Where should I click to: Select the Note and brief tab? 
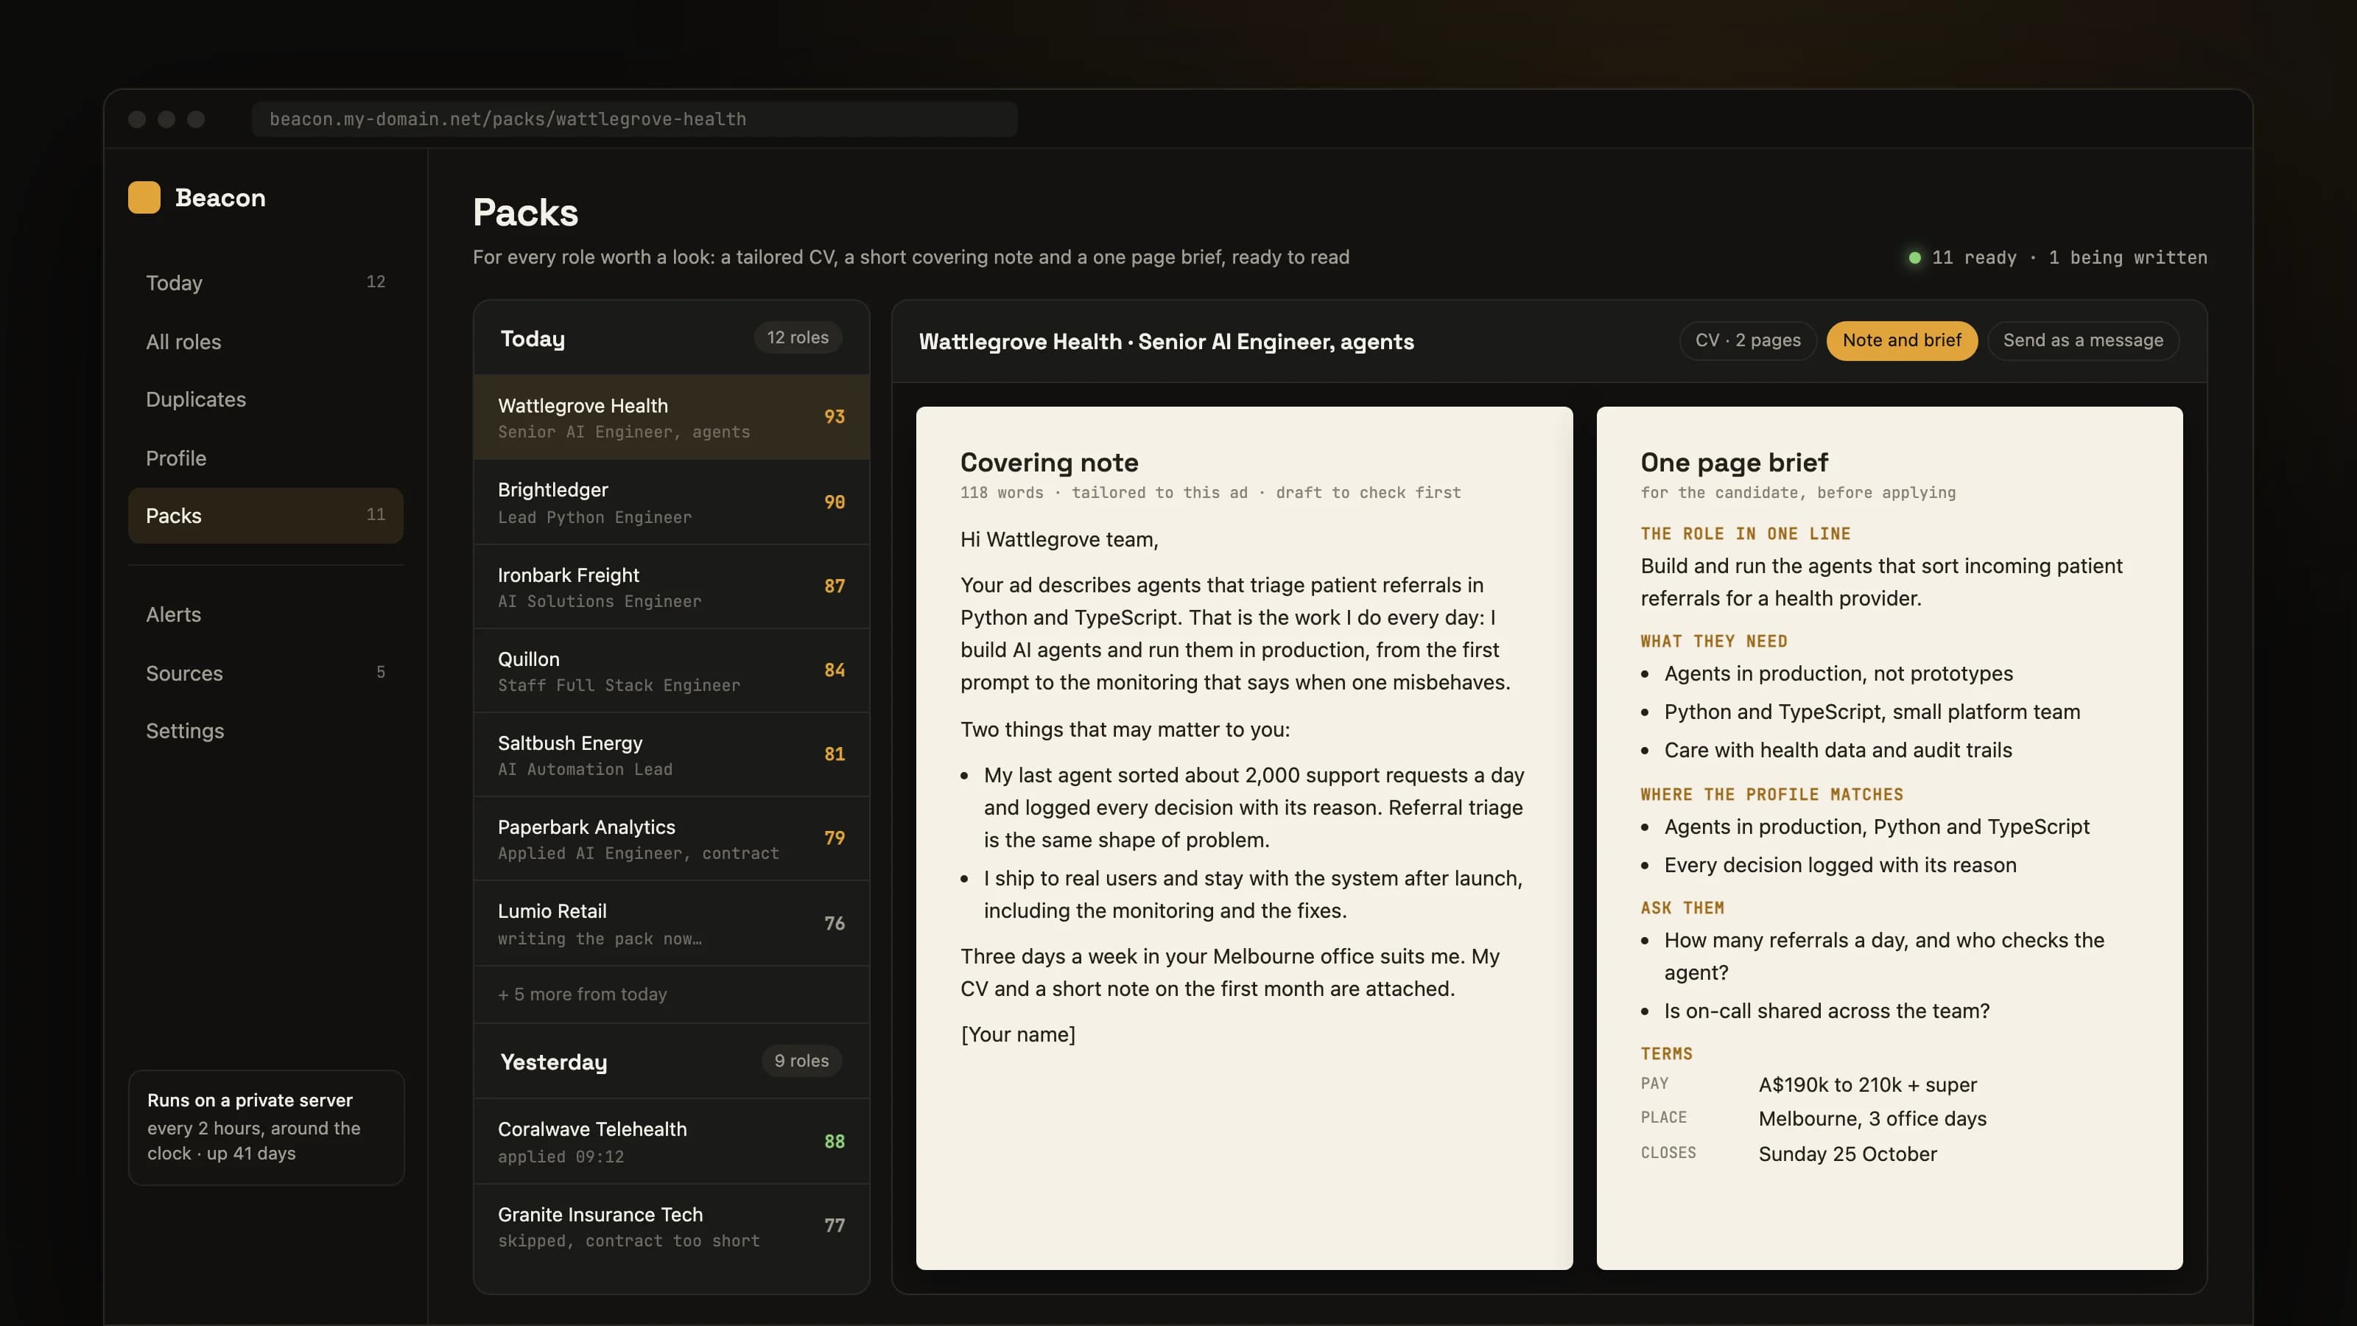[x=1901, y=340]
